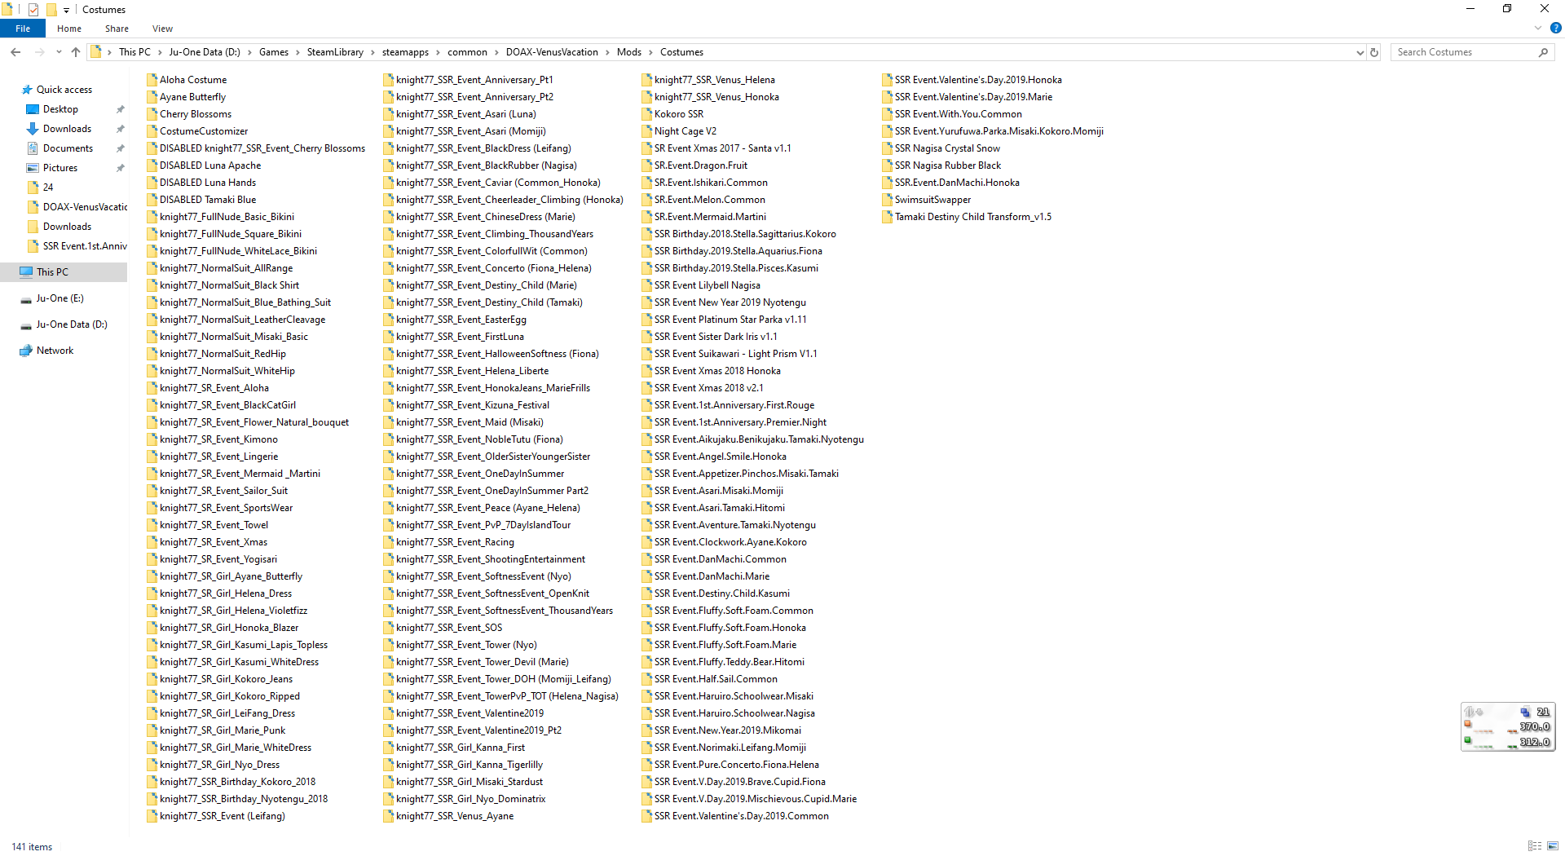Select folder name SSR Event.Half.Sail.Common
1565x856 pixels.
click(x=716, y=679)
